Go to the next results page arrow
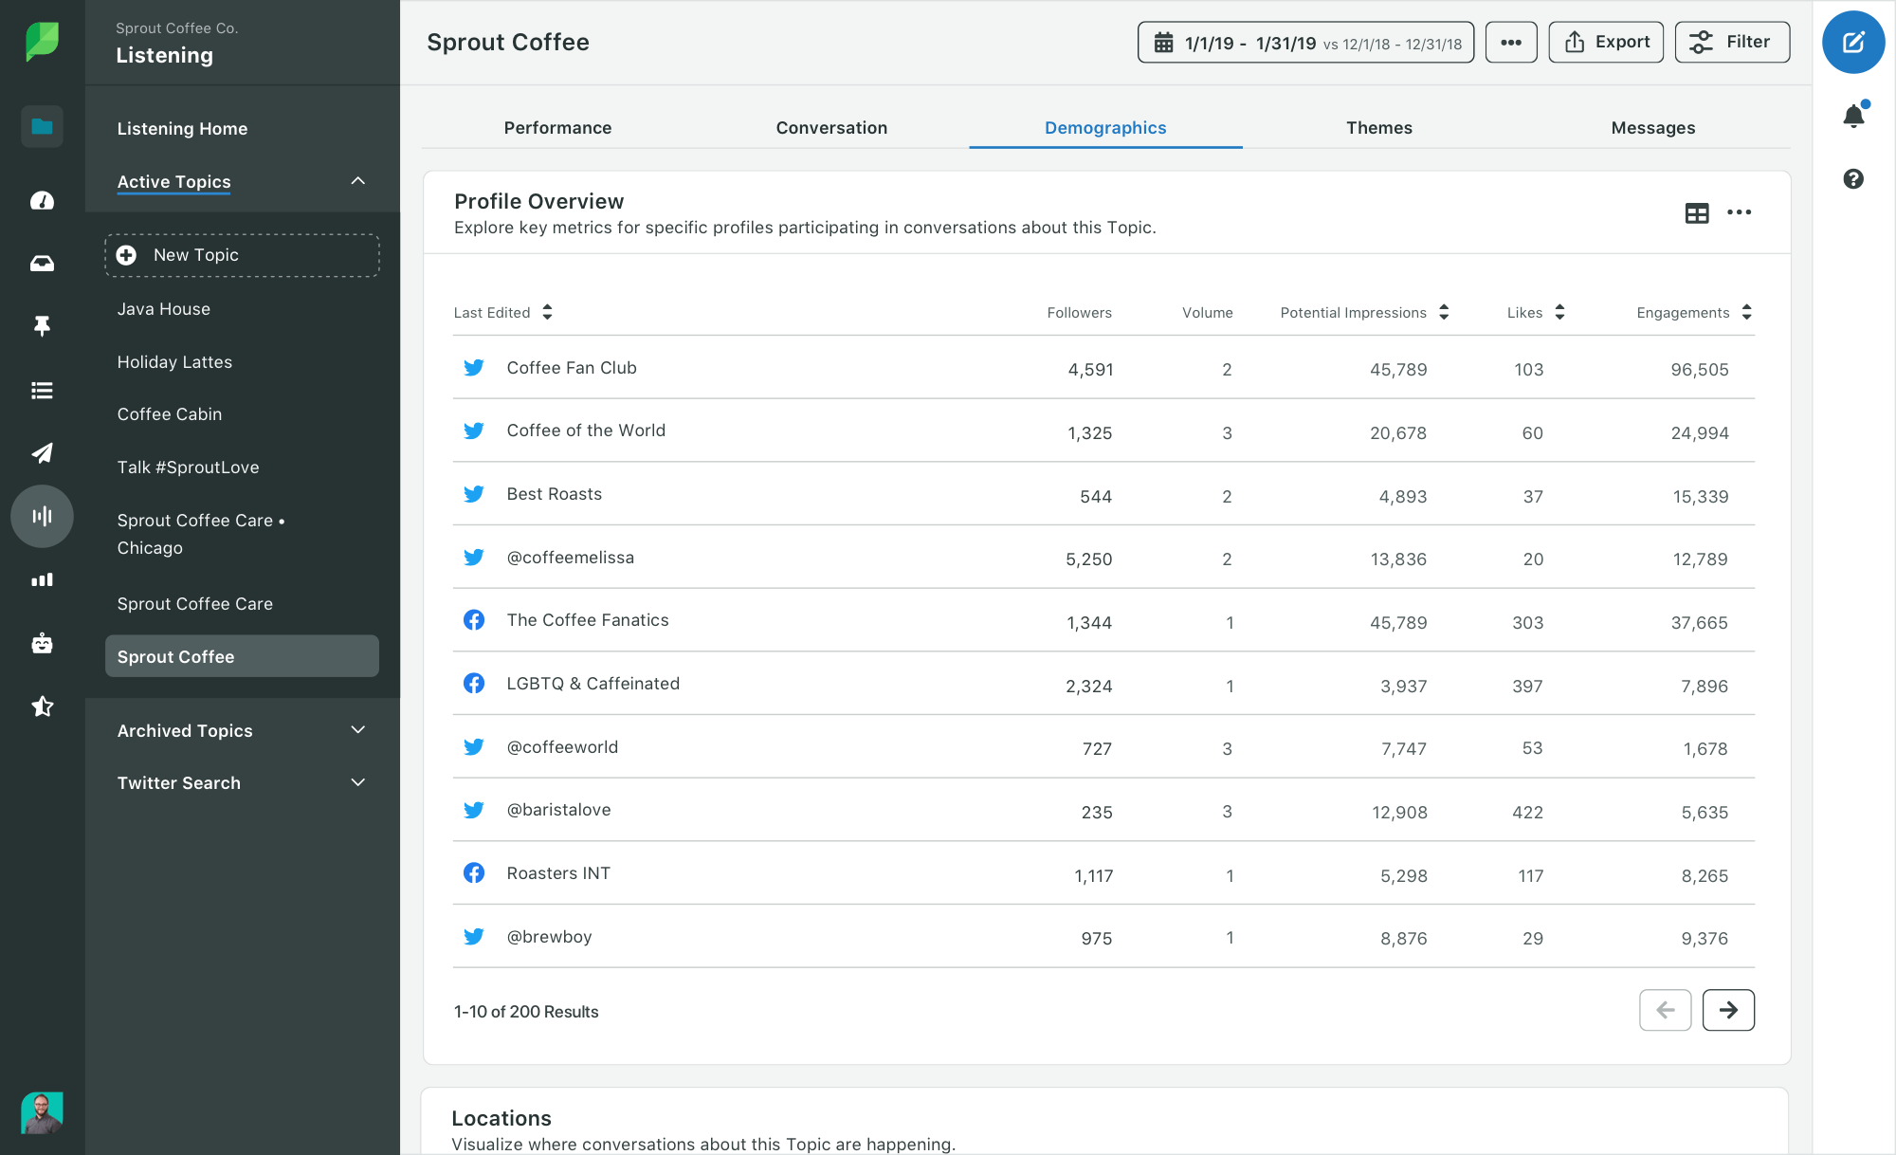Image resolution: width=1896 pixels, height=1155 pixels. coord(1728,1010)
